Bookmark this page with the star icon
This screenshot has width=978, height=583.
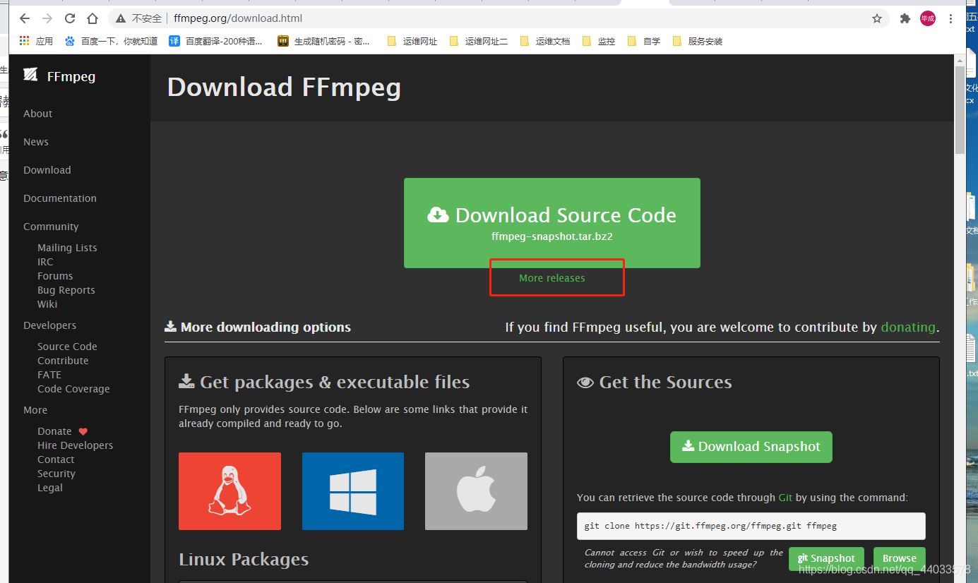click(877, 18)
